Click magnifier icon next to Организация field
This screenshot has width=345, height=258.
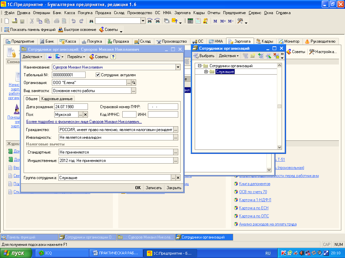pos(133,83)
